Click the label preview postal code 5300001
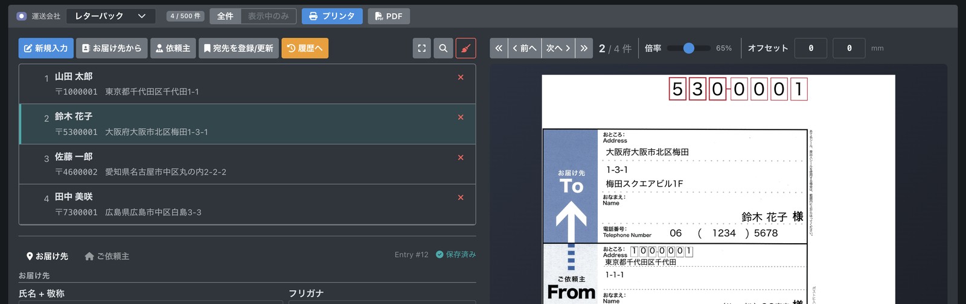This screenshot has width=966, height=304. [x=738, y=89]
